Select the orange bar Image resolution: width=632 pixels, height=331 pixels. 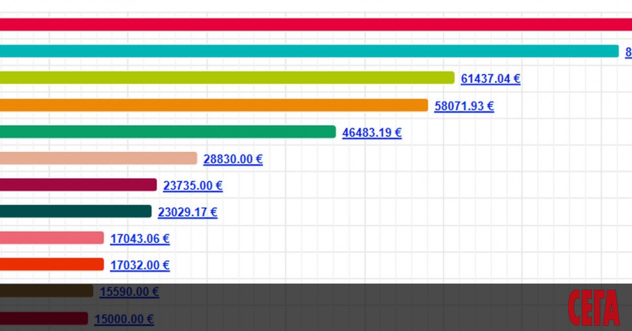(213, 105)
